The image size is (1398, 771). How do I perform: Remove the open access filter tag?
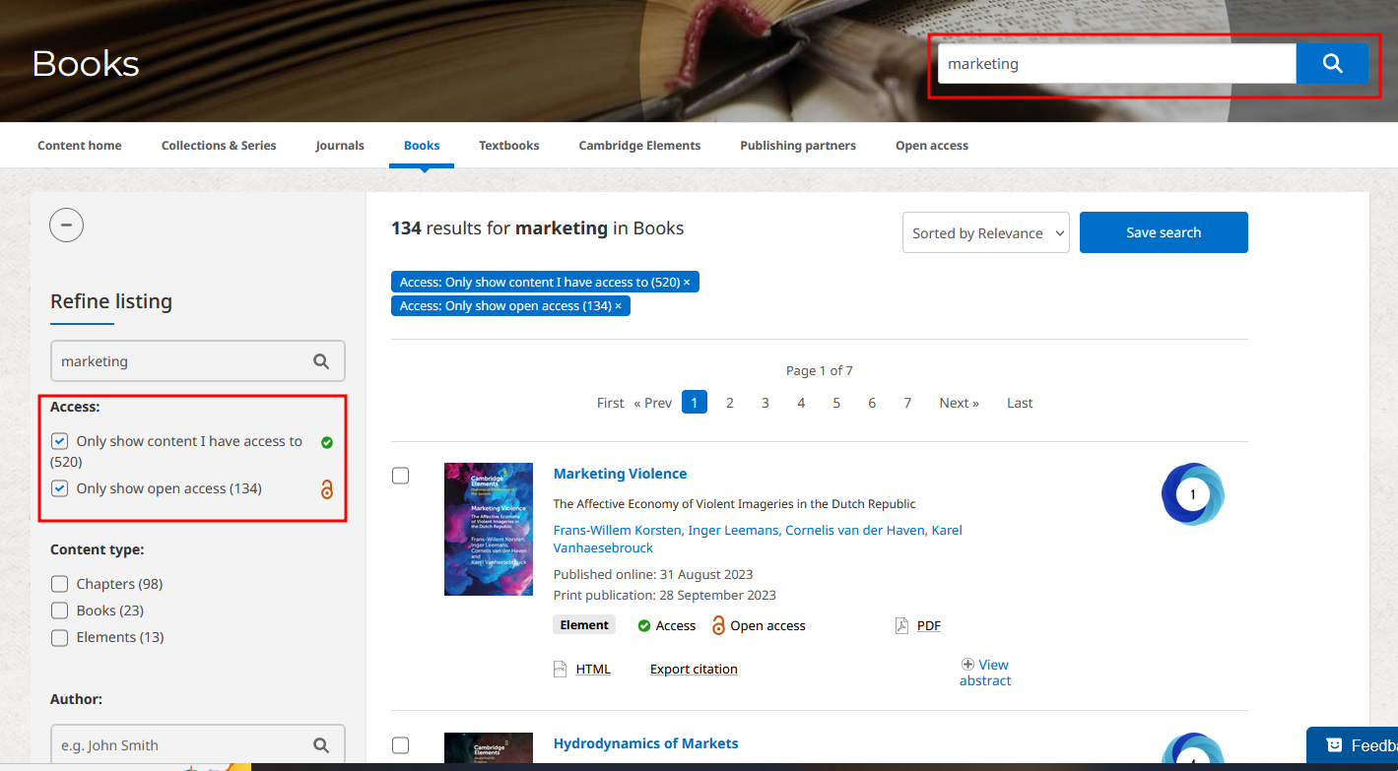[x=619, y=306]
